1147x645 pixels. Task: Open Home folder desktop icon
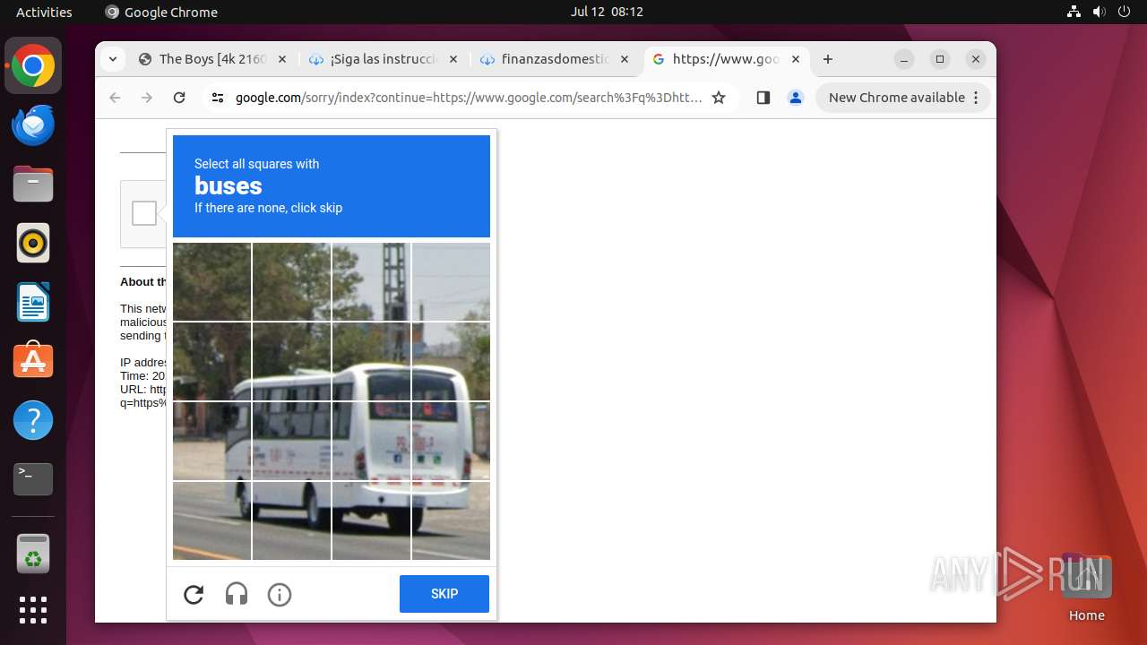pos(1086,587)
